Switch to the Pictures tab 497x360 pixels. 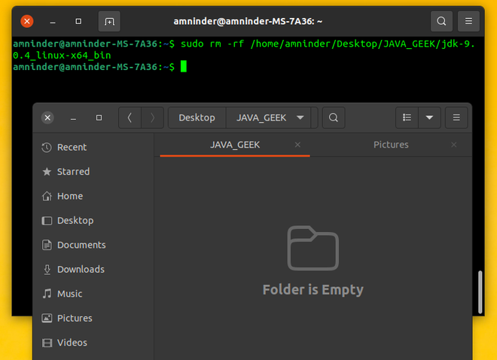click(391, 145)
